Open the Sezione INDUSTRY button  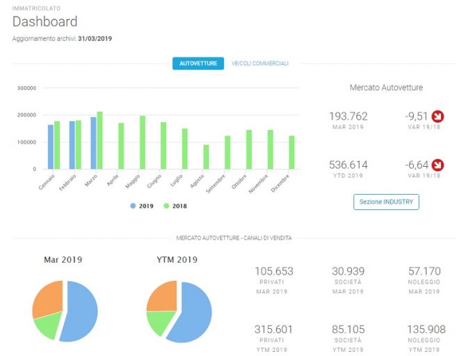pos(386,202)
